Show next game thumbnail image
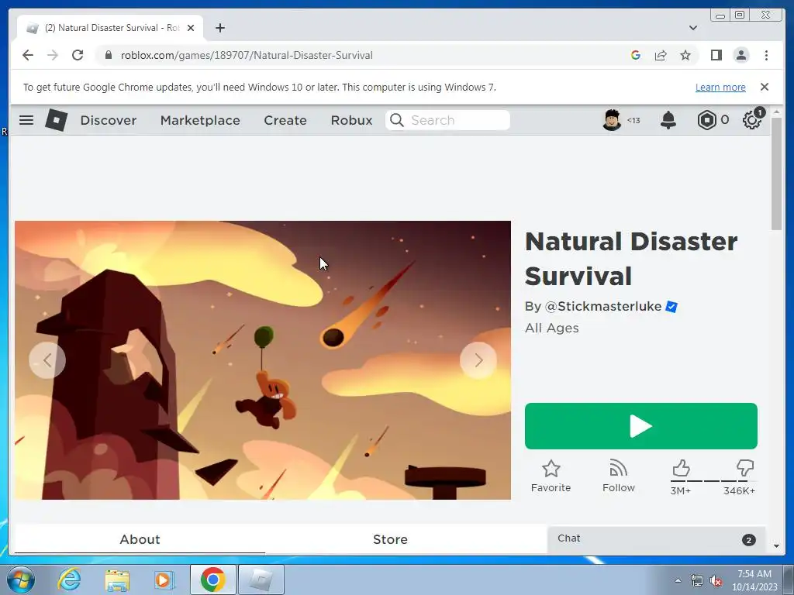The width and height of the screenshot is (794, 595). [478, 360]
